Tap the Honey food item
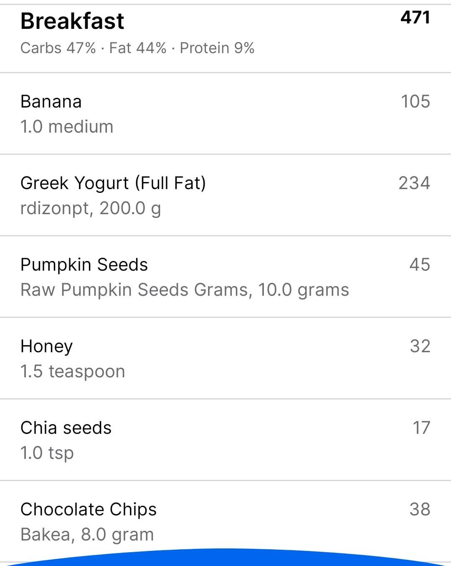Image resolution: width=451 pixels, height=566 pixels. click(225, 358)
